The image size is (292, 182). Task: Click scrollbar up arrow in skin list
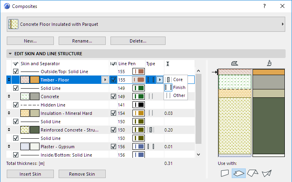(199, 71)
